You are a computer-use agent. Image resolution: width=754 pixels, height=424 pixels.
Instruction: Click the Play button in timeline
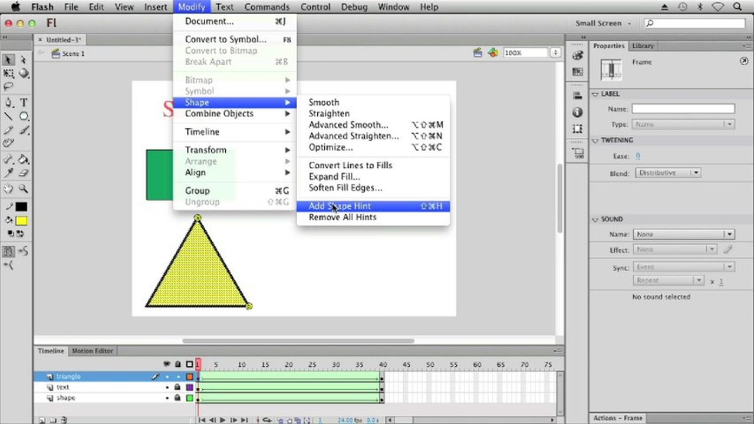[223, 420]
